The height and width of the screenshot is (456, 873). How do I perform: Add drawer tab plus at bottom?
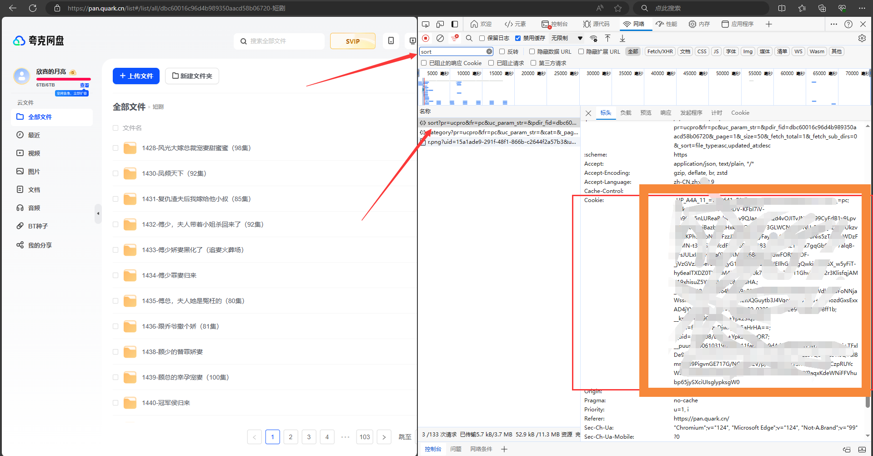pyautogui.click(x=504, y=449)
